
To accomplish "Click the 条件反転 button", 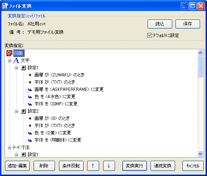I will (x=71, y=166).
